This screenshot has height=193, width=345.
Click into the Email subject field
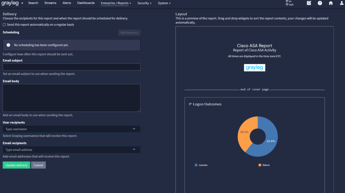(71, 67)
